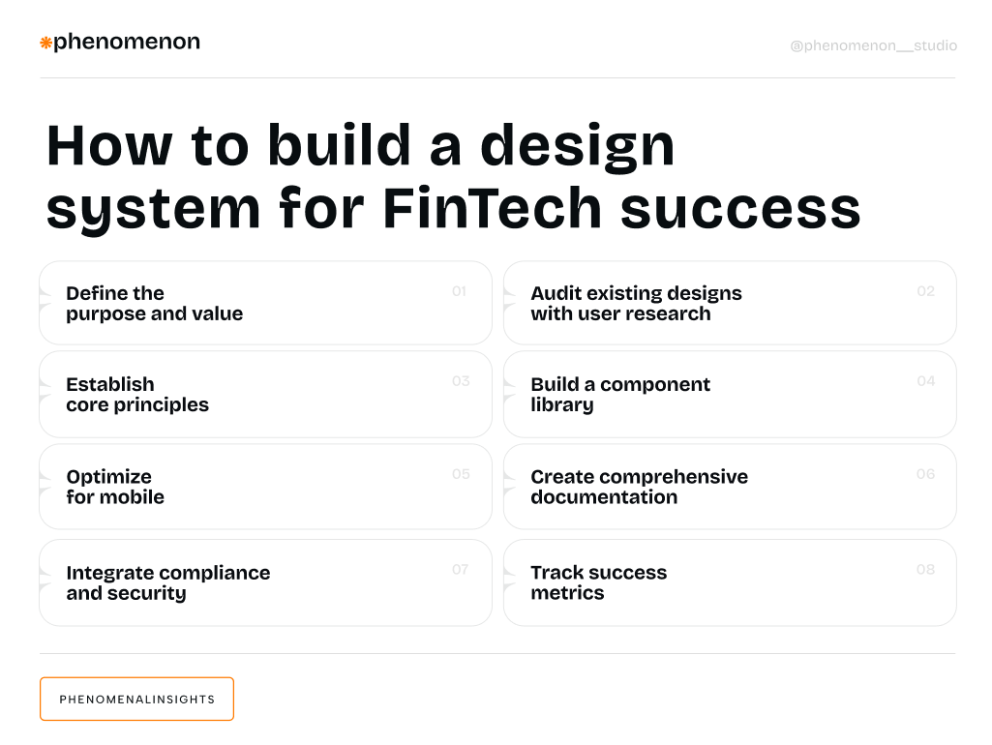The height and width of the screenshot is (745, 992).
Task: Open 'Create comprehensive documentation' card
Action: (730, 487)
